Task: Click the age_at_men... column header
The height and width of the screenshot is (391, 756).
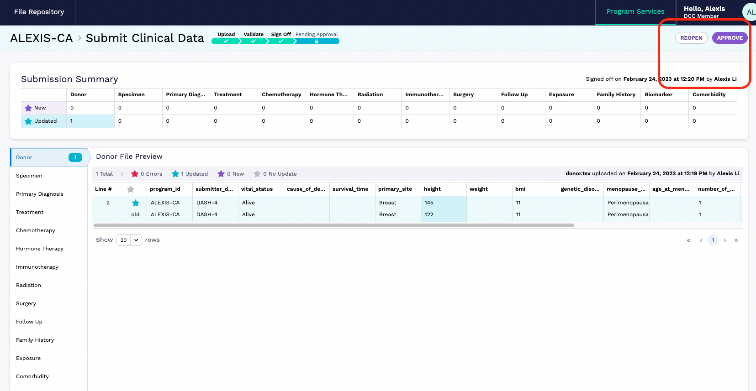Action: [671, 189]
